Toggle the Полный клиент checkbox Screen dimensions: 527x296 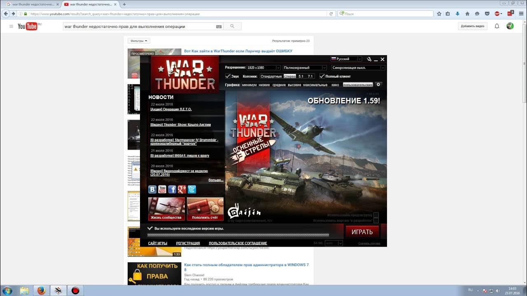(322, 76)
